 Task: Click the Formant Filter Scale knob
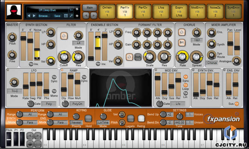tap(150, 57)
